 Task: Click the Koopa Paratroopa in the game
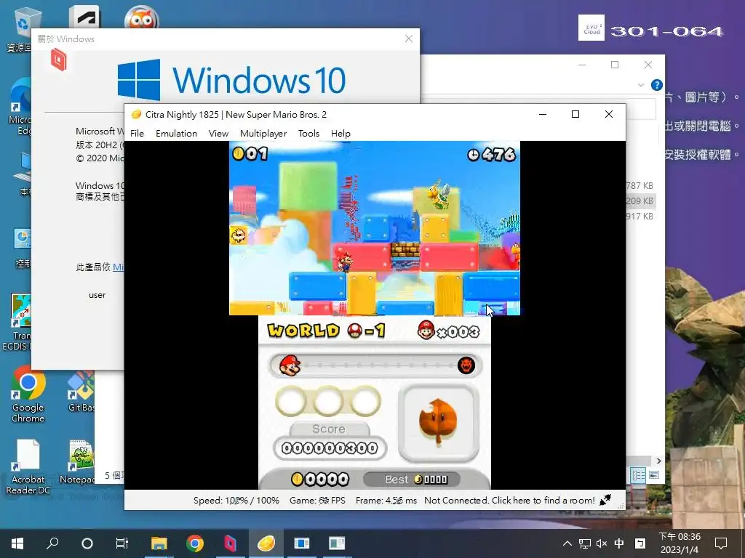point(439,193)
